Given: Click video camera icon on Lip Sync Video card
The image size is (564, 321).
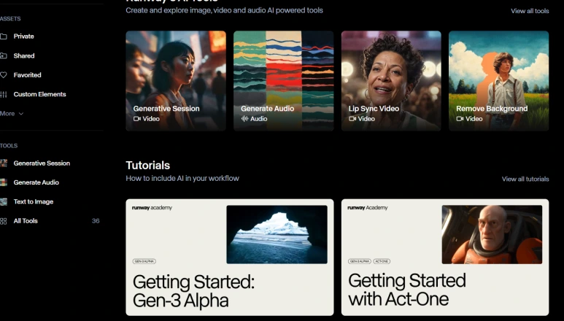Looking at the screenshot, I should (352, 119).
